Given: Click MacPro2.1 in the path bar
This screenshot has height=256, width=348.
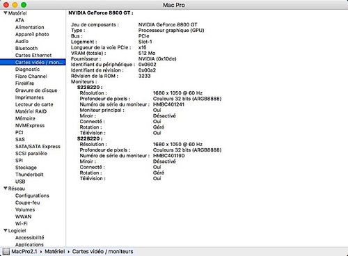Looking at the screenshot, I should tap(24, 251).
